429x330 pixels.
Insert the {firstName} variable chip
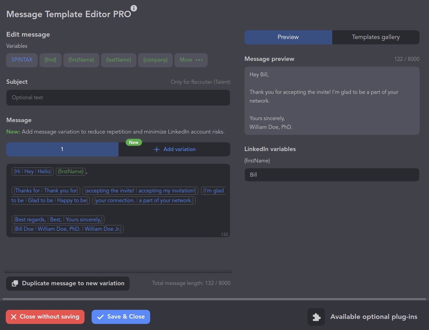click(81, 60)
